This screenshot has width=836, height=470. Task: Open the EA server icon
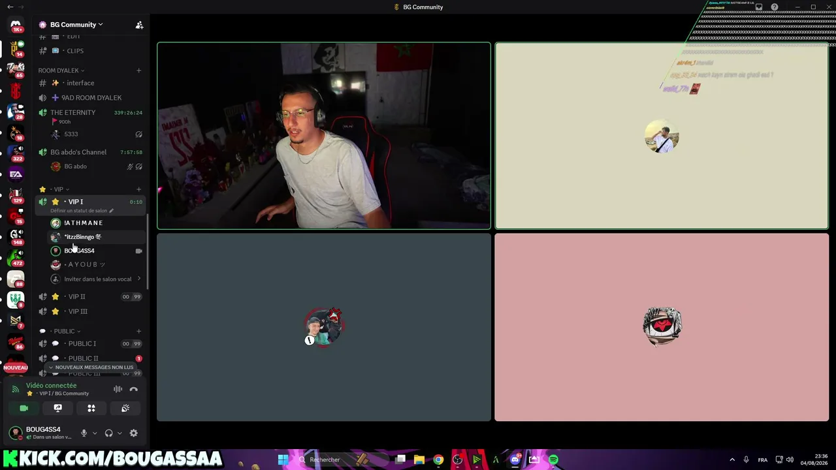point(16,174)
